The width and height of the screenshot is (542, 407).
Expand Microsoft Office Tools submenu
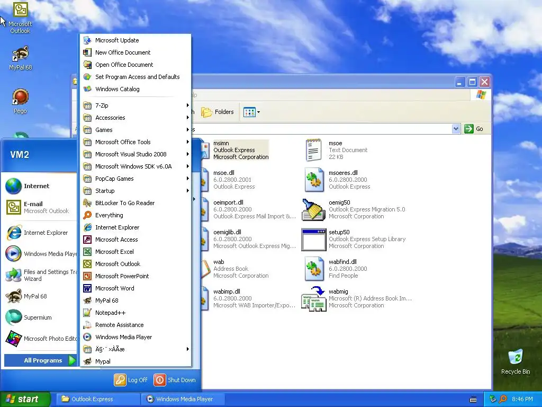pos(135,142)
